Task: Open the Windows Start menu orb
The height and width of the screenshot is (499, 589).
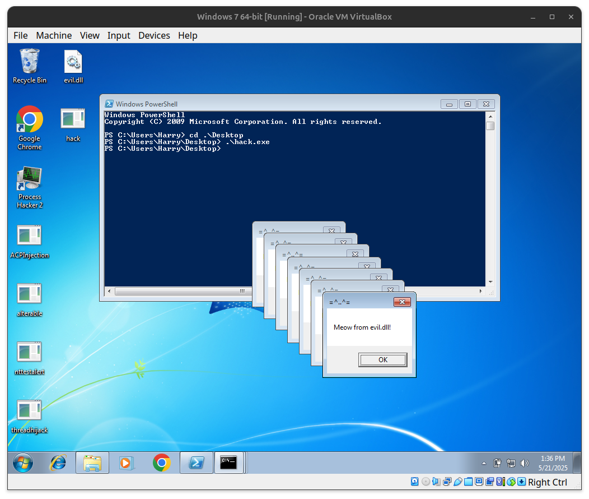Action: 23,463
